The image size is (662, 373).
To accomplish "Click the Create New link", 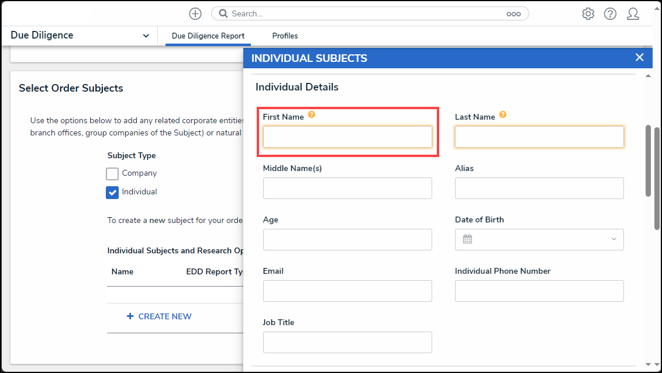I will [159, 316].
